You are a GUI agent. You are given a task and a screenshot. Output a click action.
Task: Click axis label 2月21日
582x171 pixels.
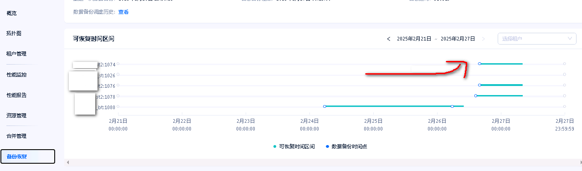[x=118, y=121]
